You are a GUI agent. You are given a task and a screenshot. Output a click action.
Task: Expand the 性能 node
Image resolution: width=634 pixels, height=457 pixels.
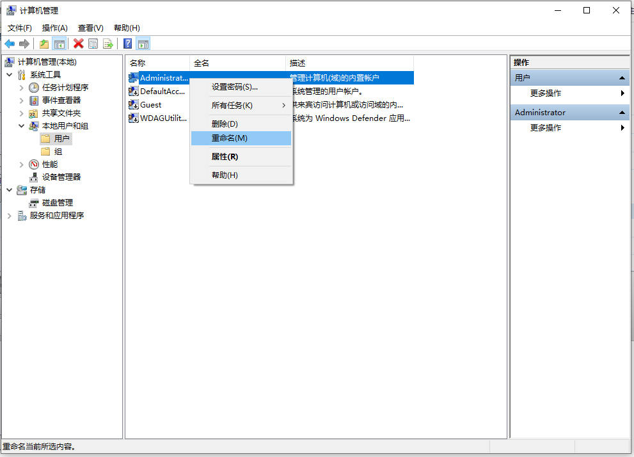point(21,164)
